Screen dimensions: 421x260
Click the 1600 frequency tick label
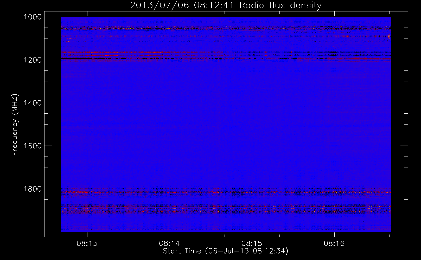point(33,146)
